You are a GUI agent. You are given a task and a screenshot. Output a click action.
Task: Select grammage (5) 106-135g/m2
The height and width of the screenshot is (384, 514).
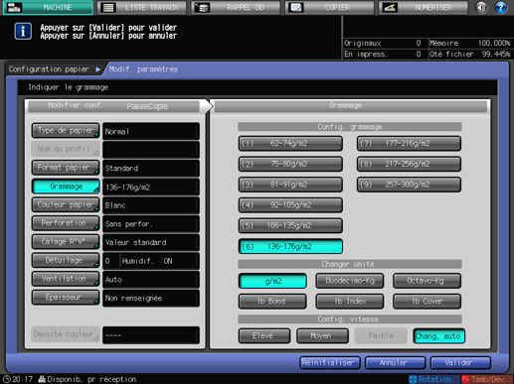[290, 225]
